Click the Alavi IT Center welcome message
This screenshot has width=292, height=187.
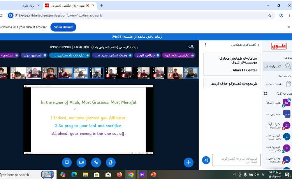(232, 64)
